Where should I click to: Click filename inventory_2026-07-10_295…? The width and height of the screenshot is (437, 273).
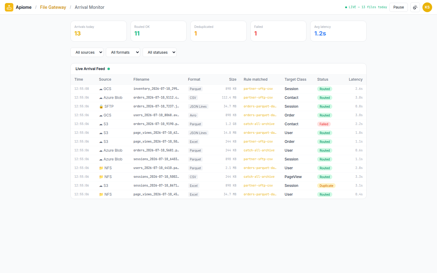coord(156,89)
